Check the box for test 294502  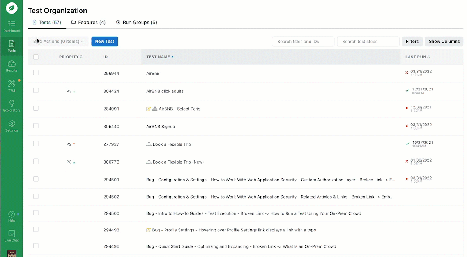coord(36,196)
